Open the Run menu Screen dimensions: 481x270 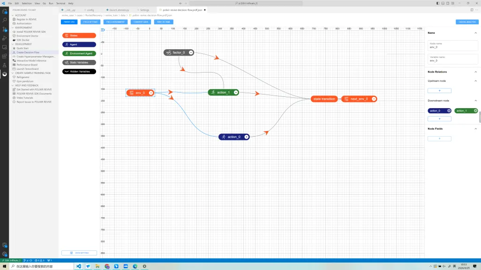(x=51, y=3)
